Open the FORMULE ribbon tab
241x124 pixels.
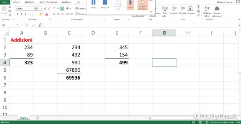pos(67,2)
